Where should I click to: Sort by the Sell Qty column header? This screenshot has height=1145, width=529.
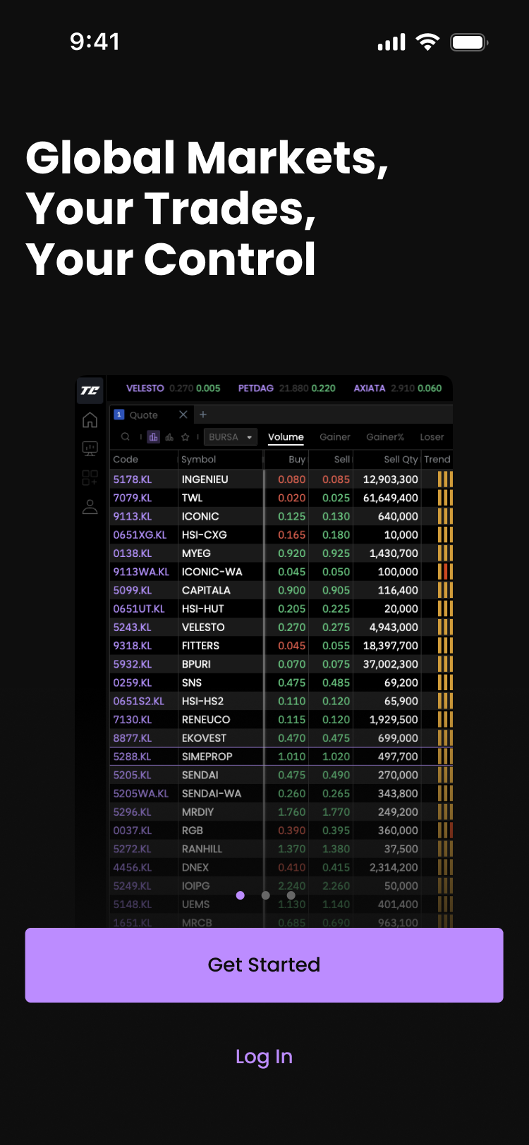pyautogui.click(x=400, y=460)
